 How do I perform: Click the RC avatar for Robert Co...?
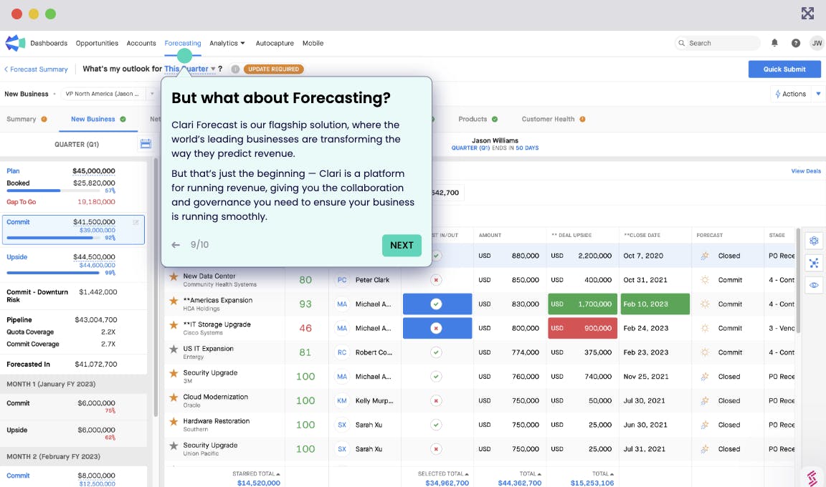[x=342, y=352]
